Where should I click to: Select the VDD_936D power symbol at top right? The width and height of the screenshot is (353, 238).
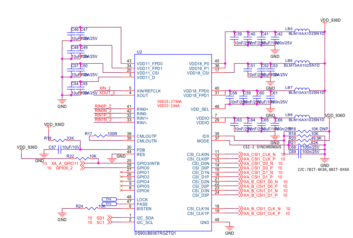coord(331,20)
